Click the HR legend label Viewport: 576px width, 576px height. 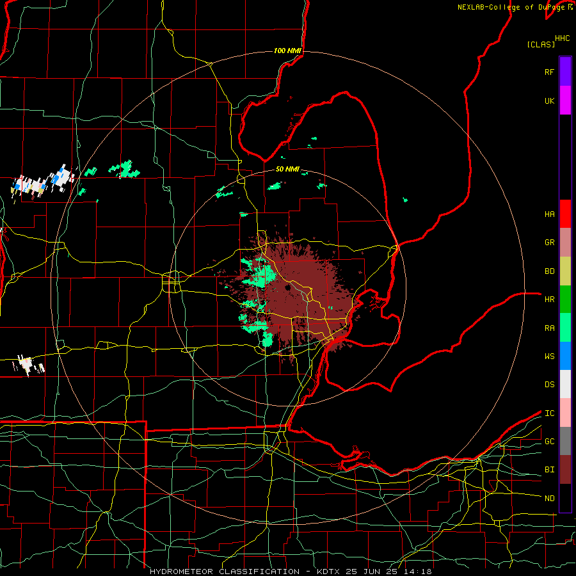(549, 300)
